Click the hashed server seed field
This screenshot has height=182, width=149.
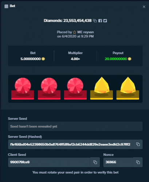(71, 144)
